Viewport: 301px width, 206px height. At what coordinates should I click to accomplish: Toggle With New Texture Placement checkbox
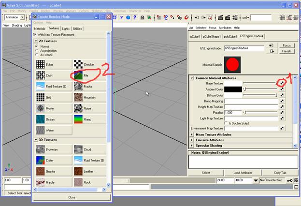click(35, 35)
